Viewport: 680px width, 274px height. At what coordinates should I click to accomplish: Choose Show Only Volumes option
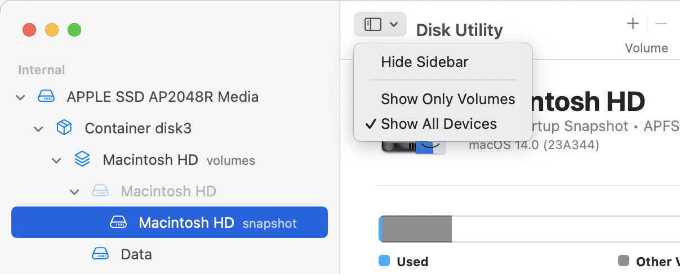click(448, 99)
